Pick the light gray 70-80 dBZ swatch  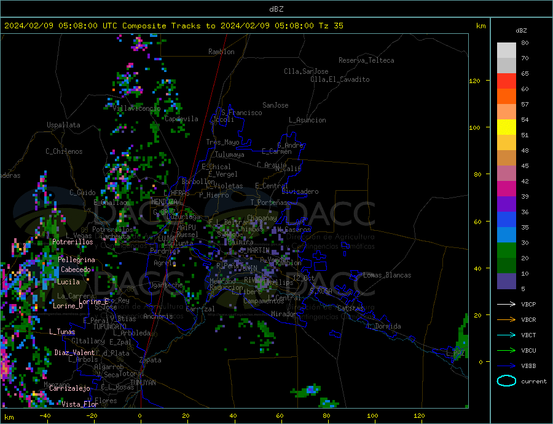(506, 50)
